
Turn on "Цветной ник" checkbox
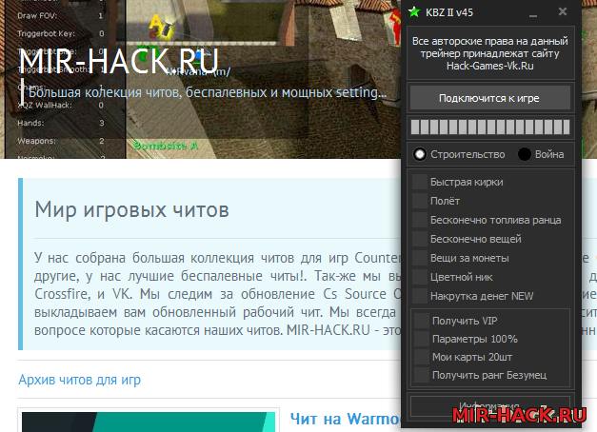(420, 277)
